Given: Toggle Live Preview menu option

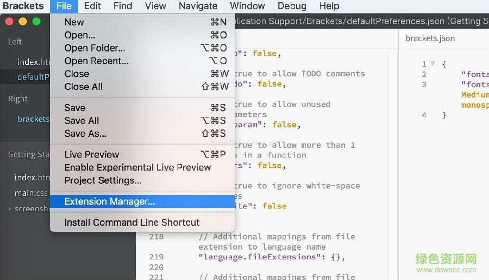Looking at the screenshot, I should (x=91, y=154).
